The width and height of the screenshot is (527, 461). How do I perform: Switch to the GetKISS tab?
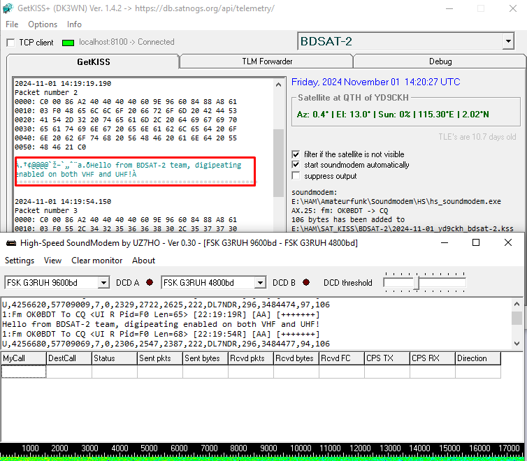pyautogui.click(x=94, y=61)
